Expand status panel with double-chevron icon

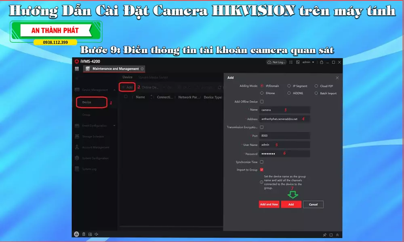[337, 235]
